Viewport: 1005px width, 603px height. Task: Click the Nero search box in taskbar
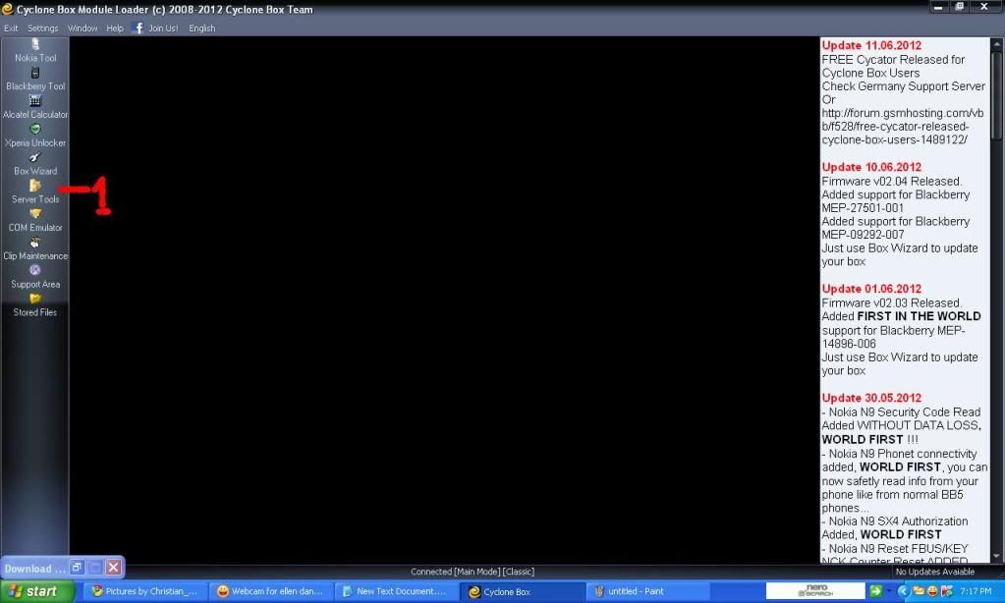815,590
